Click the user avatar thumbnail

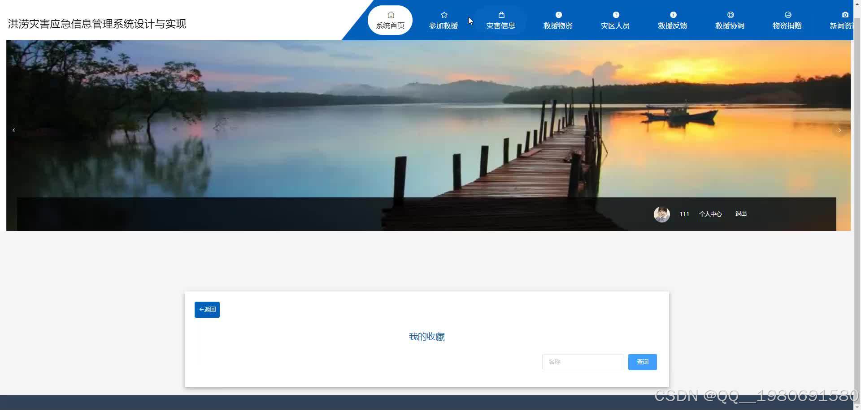(661, 214)
